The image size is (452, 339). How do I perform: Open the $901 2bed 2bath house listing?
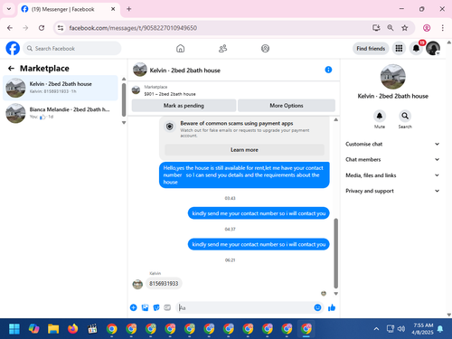coord(170,94)
